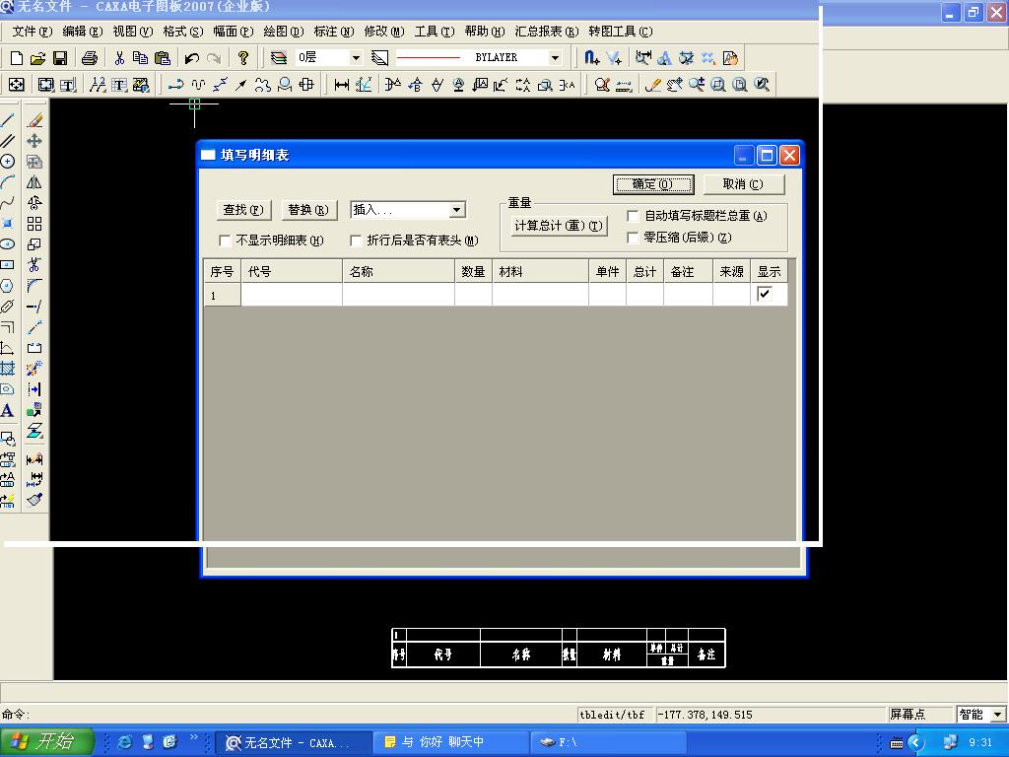The height and width of the screenshot is (757, 1009).
Task: Click the 替换(R) button
Action: click(x=308, y=210)
